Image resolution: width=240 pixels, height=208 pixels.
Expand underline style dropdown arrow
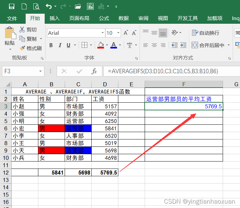pyautogui.click(x=75, y=45)
